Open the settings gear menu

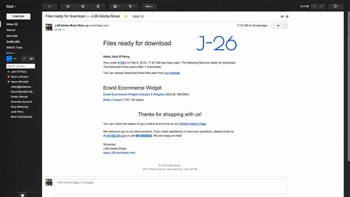pyautogui.click(x=336, y=6)
